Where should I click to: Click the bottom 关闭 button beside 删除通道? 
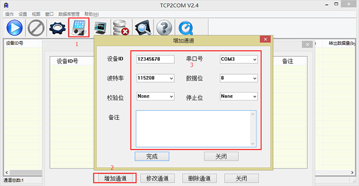pyautogui.click(x=242, y=178)
